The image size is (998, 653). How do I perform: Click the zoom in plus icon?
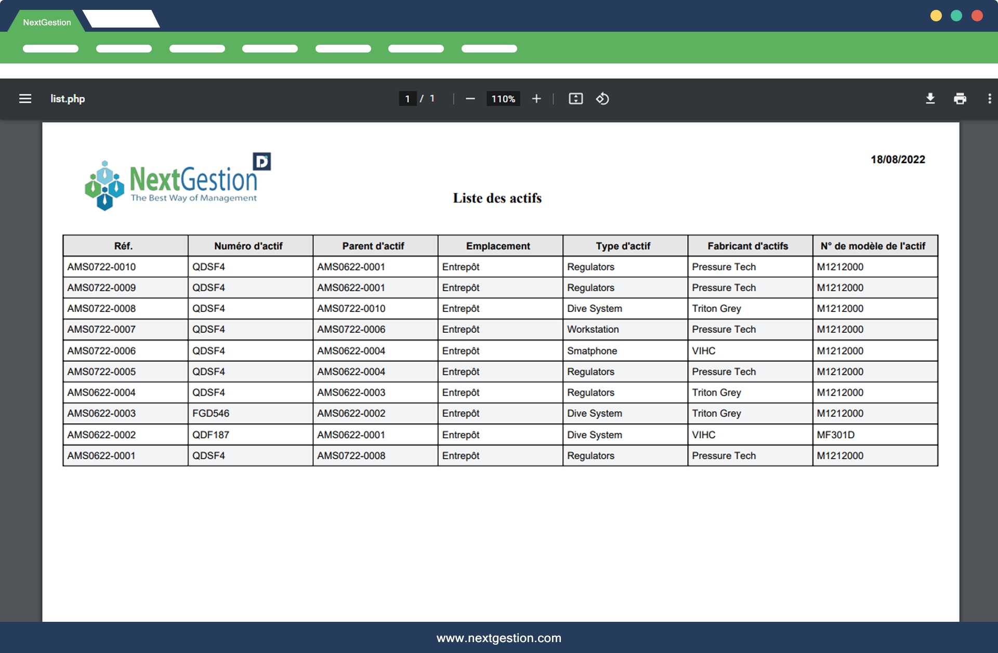tap(536, 99)
